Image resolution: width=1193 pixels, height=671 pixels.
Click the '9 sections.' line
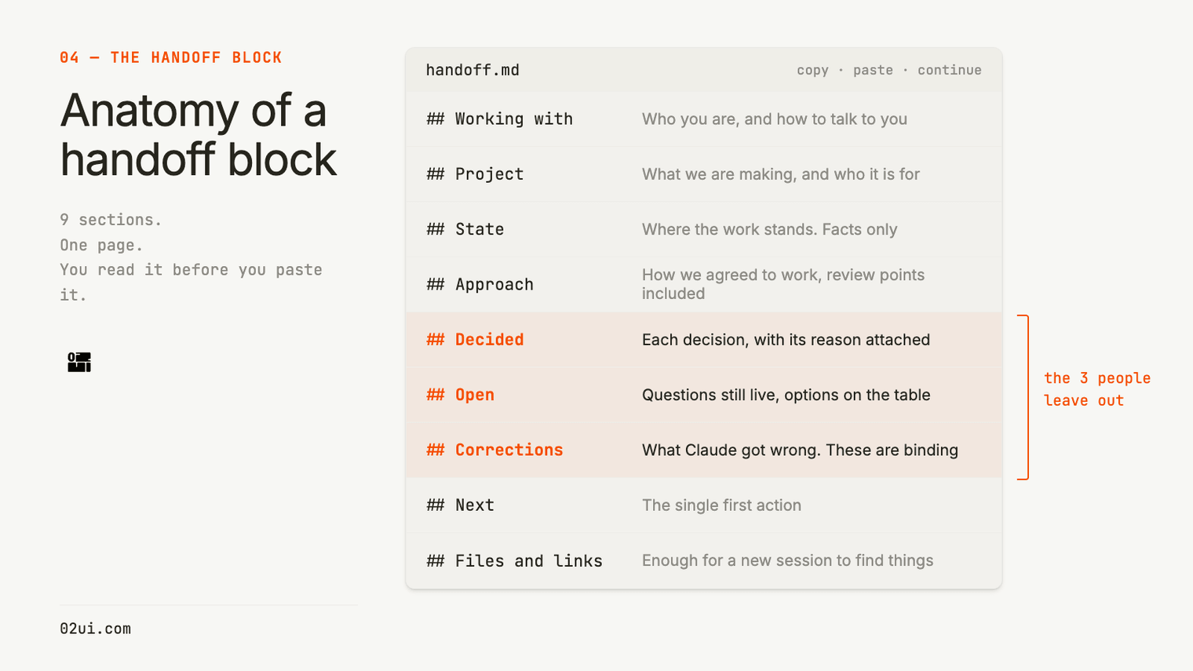pos(111,220)
